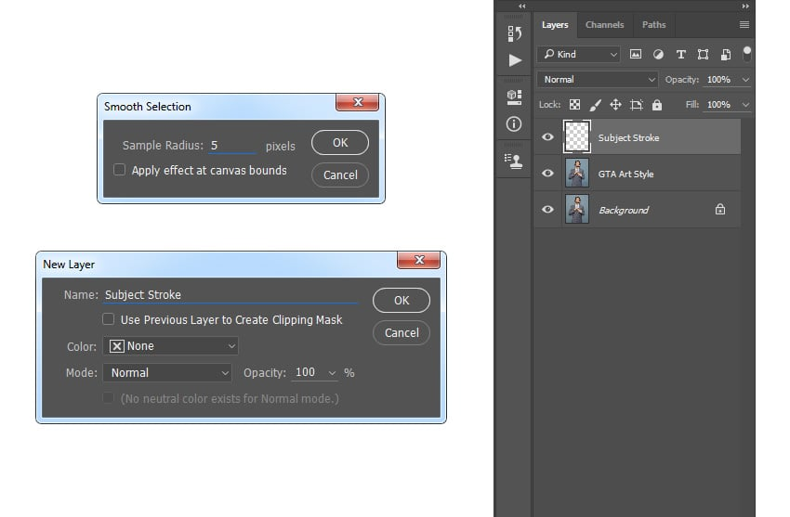
Task: Open the Info panel icon
Action: click(514, 123)
